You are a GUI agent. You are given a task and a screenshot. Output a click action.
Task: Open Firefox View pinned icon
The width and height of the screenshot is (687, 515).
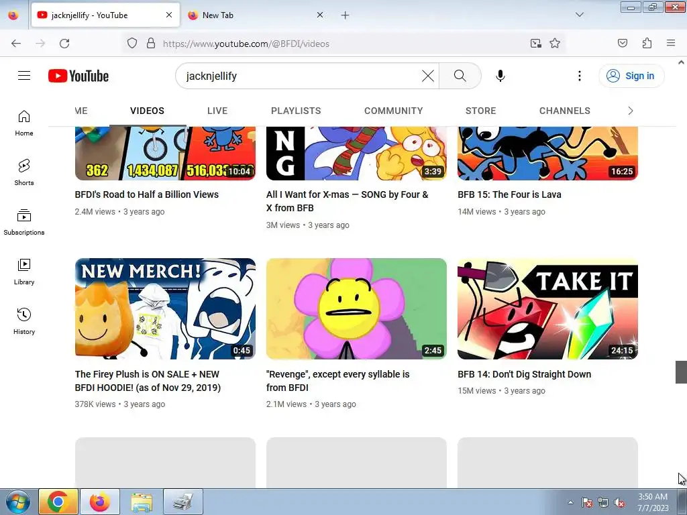point(13,15)
